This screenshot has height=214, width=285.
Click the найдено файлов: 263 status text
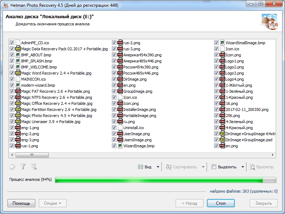coord(244,191)
